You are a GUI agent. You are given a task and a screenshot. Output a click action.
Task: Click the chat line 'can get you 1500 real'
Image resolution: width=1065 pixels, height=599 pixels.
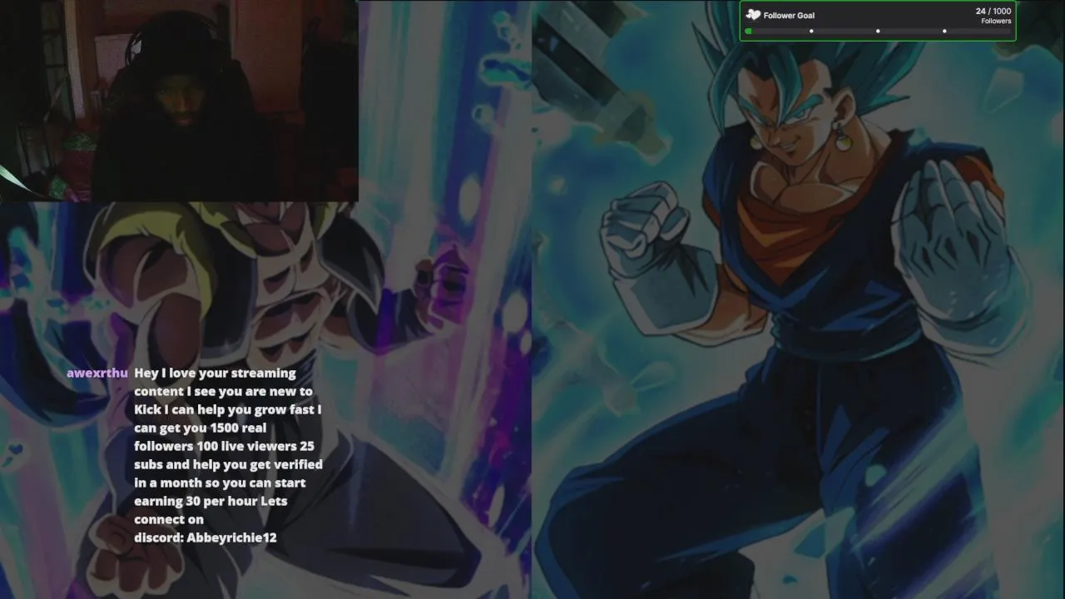[x=200, y=428]
